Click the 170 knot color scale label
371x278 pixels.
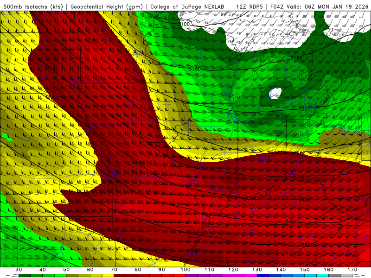coord(352,270)
